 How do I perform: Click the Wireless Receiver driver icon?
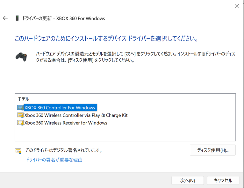click(20, 123)
